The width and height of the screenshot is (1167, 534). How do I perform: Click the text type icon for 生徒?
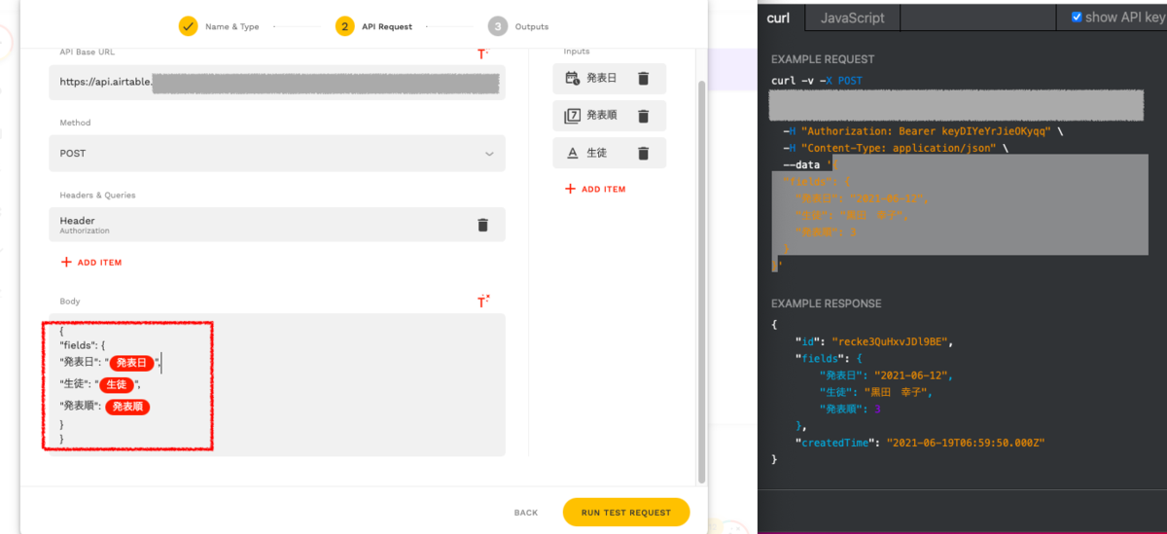[572, 153]
